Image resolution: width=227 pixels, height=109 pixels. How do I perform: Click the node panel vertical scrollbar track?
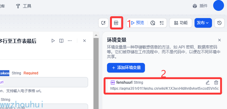pos(96,73)
